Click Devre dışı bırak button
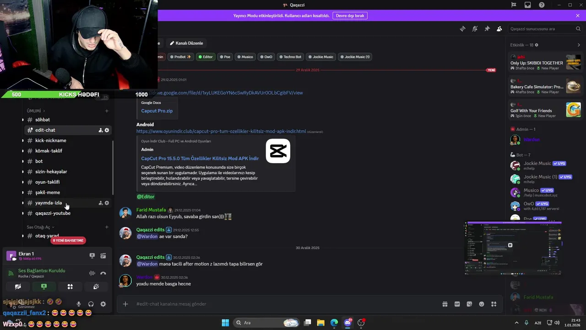 click(x=350, y=16)
